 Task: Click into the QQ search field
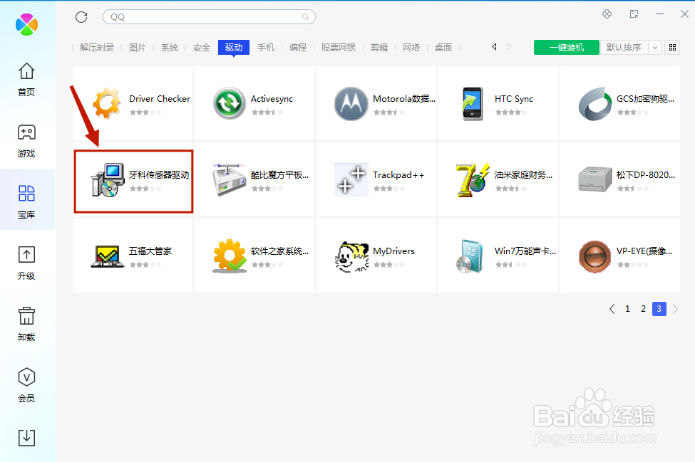pos(209,17)
